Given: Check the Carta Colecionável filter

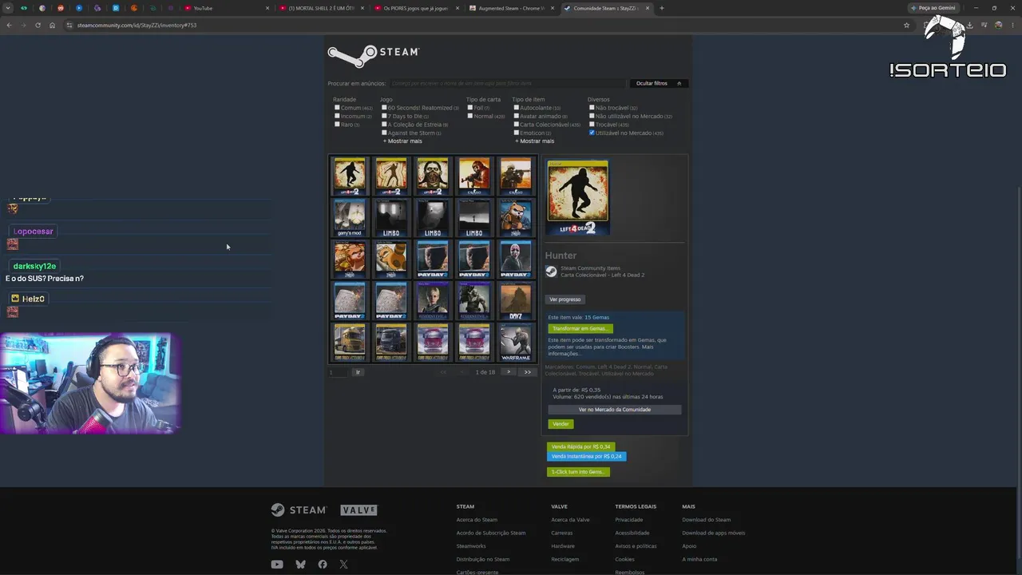Looking at the screenshot, I should (517, 124).
